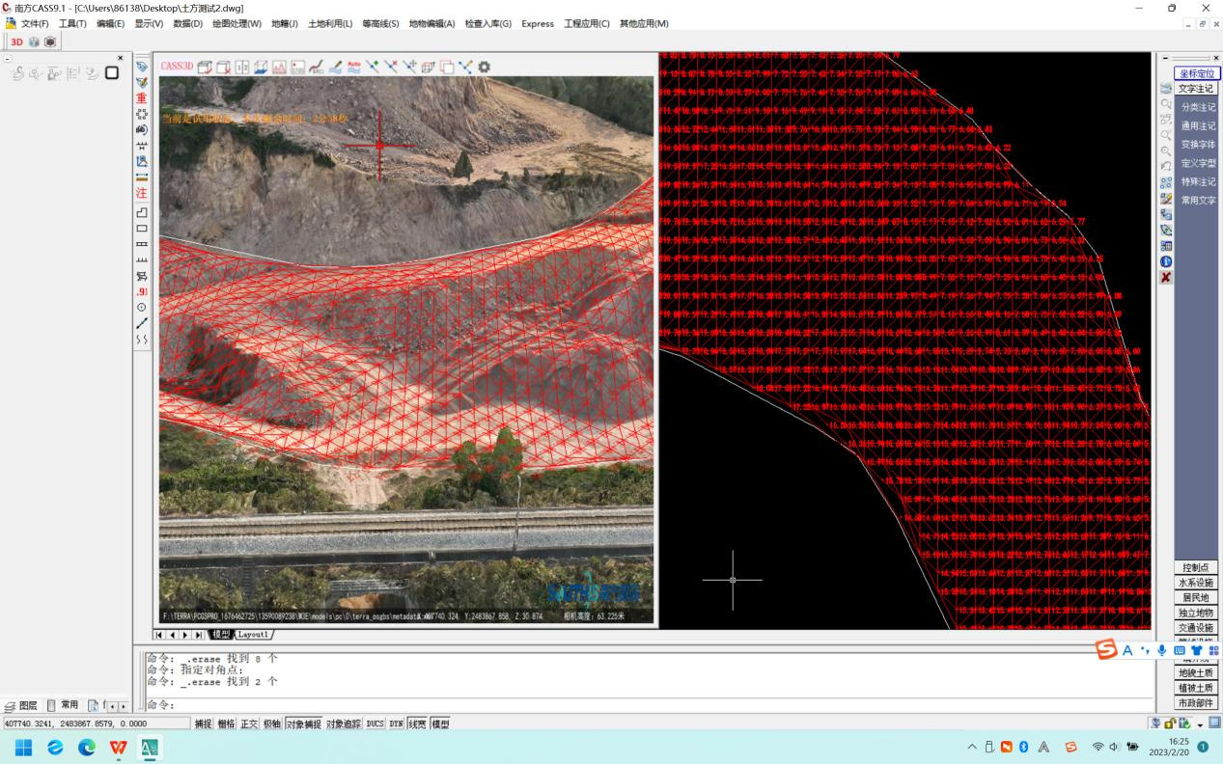Open the 等高线(S) menu
This screenshot has width=1223, height=764.
tap(380, 23)
